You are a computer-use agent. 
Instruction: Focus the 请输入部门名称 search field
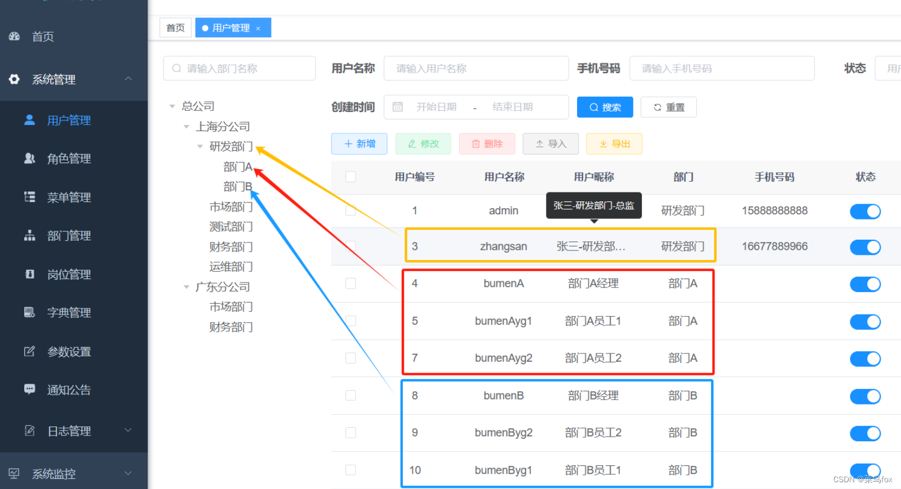[x=239, y=68]
